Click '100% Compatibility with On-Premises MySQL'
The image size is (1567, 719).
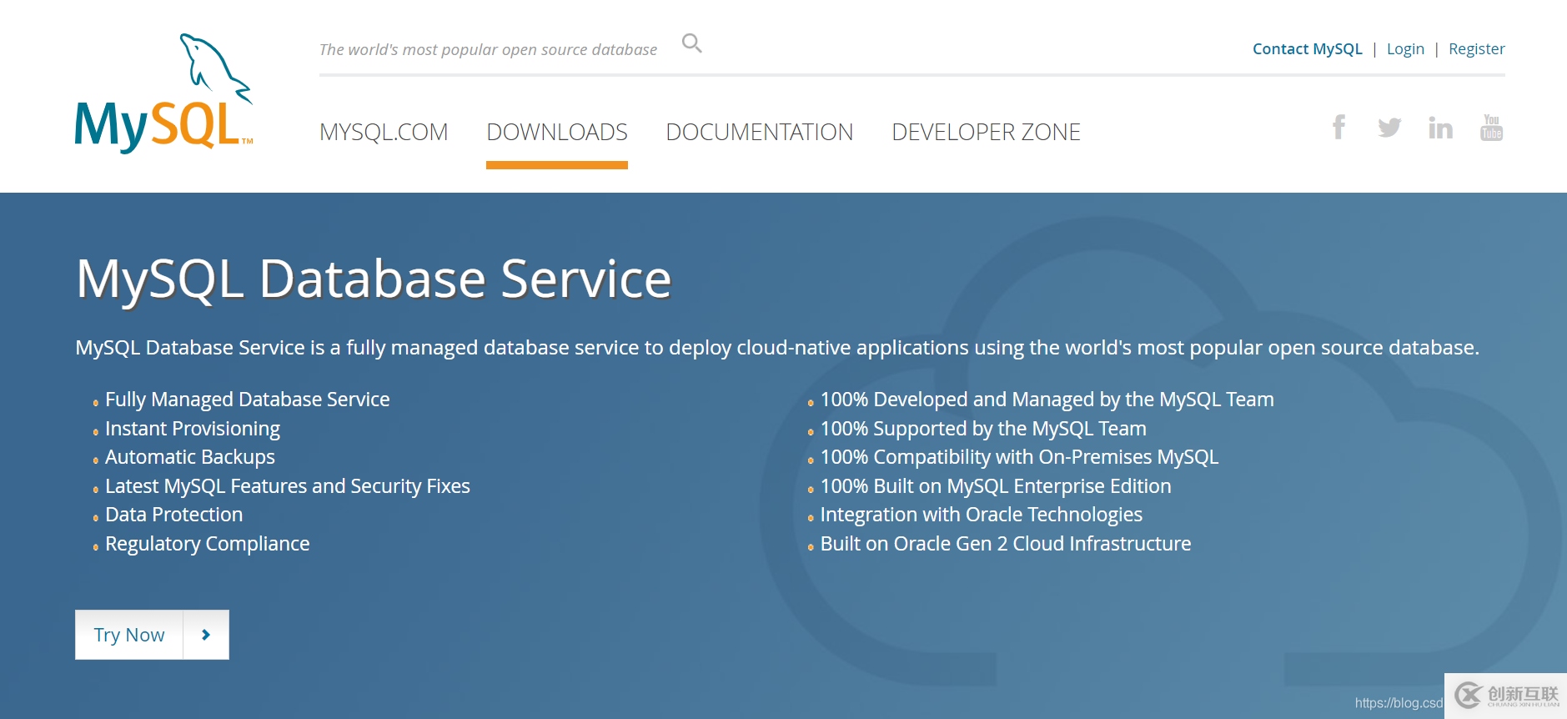(1019, 457)
